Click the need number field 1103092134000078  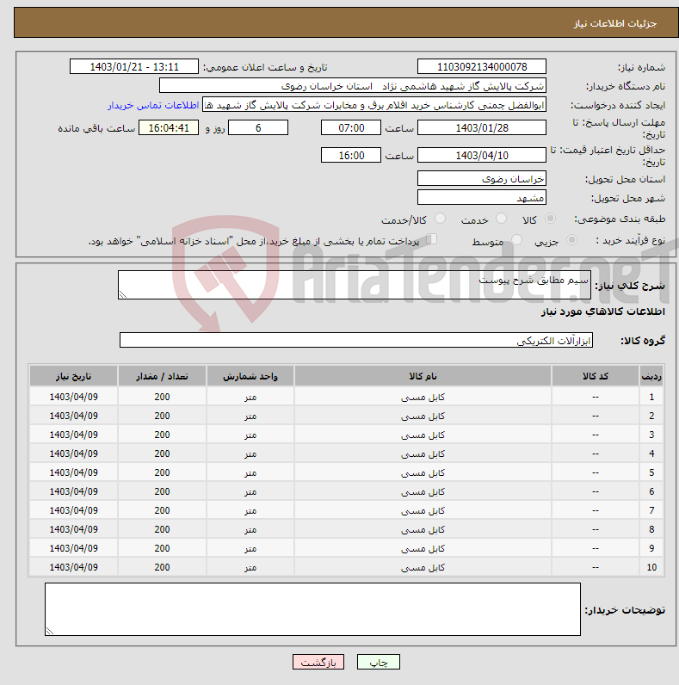[482, 67]
